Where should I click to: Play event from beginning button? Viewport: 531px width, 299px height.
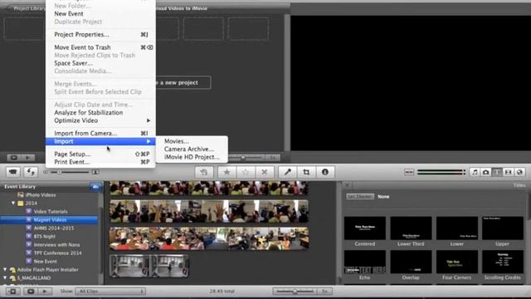click(45, 292)
